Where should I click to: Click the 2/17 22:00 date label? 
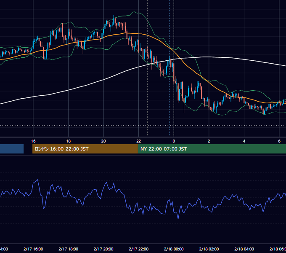coord(139,249)
